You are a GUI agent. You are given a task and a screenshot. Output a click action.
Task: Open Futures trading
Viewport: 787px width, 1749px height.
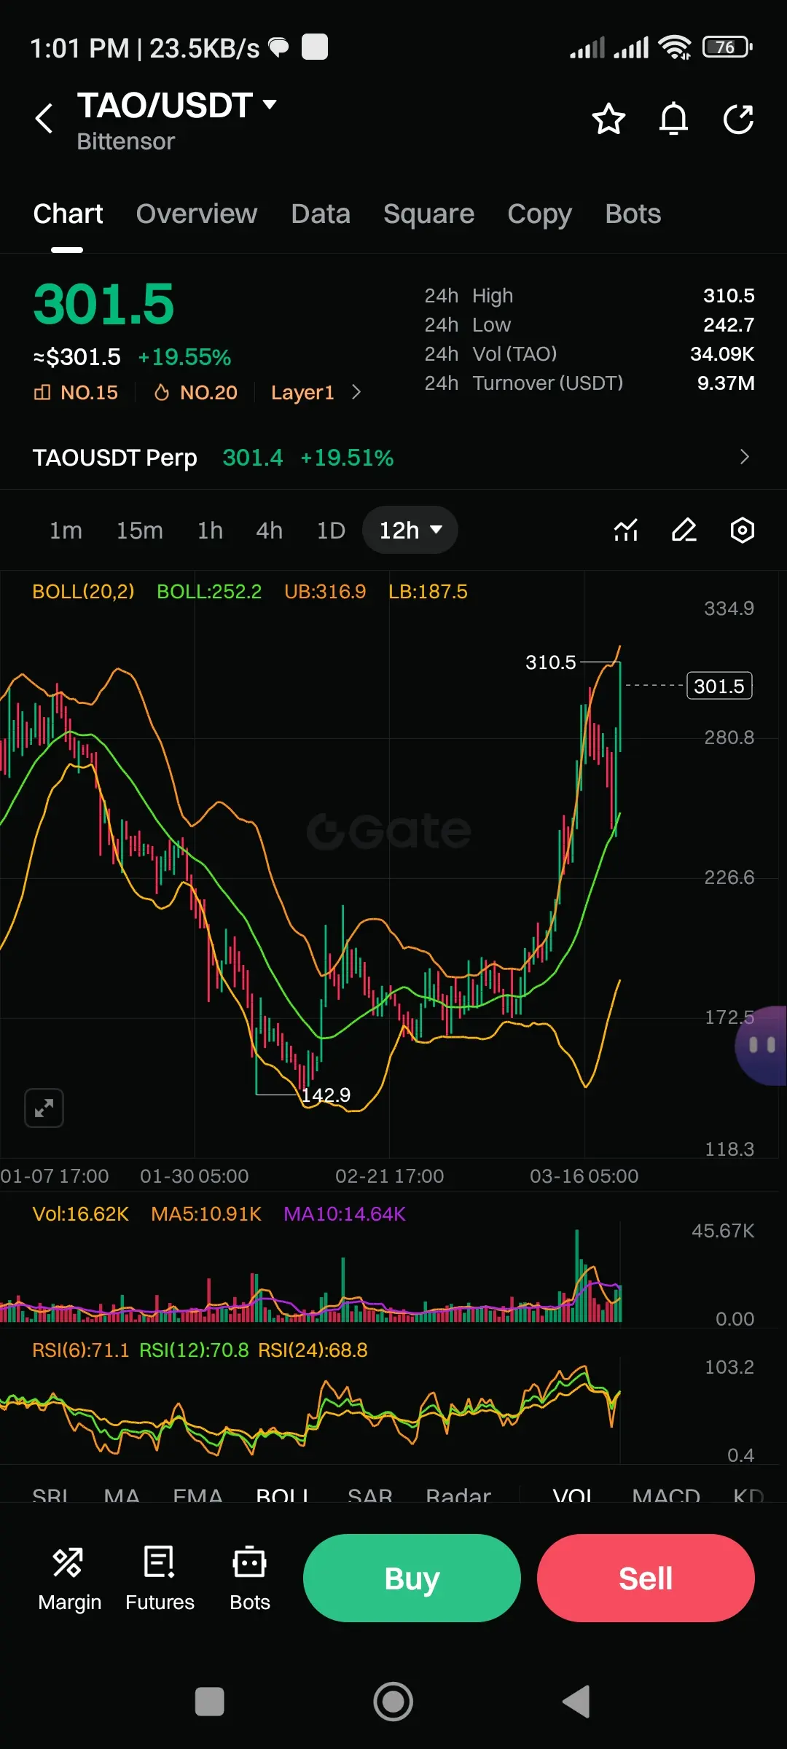click(x=160, y=1580)
